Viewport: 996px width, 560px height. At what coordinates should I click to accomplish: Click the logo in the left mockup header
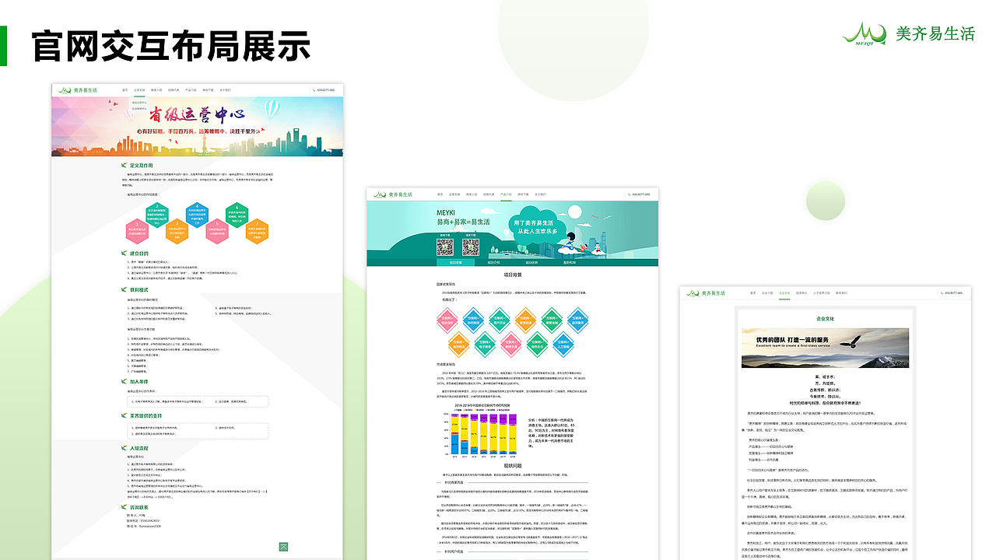(78, 89)
